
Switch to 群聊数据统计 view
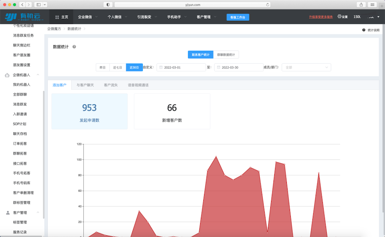[x=226, y=54]
